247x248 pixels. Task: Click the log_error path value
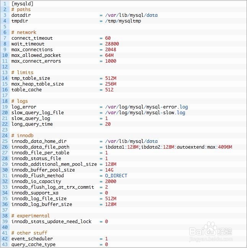click(x=147, y=107)
